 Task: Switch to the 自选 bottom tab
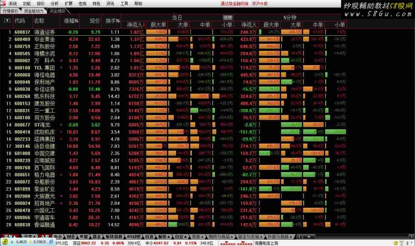coord(149,237)
